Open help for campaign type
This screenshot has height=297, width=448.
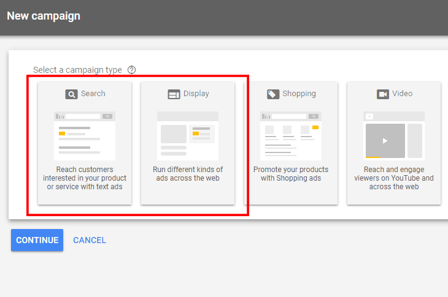(131, 70)
